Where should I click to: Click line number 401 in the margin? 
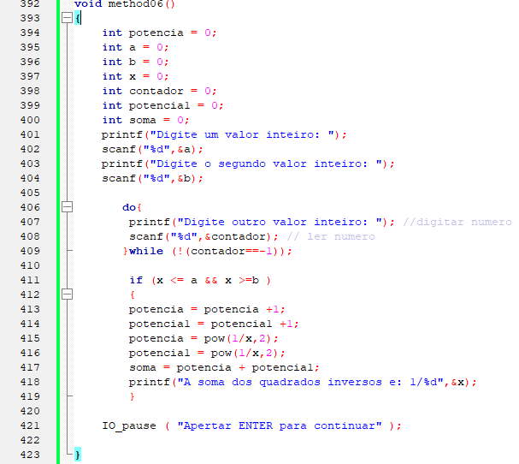coord(30,134)
